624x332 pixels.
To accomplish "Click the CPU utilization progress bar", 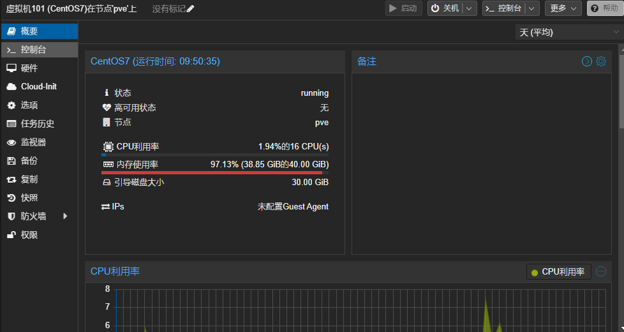I will click(215, 155).
